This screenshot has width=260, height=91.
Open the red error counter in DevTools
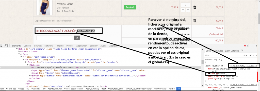pyautogui.click(x=246, y=46)
